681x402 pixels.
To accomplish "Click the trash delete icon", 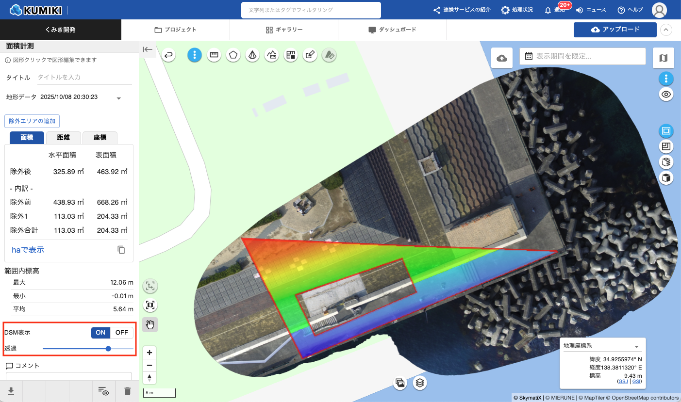I will [x=127, y=391].
